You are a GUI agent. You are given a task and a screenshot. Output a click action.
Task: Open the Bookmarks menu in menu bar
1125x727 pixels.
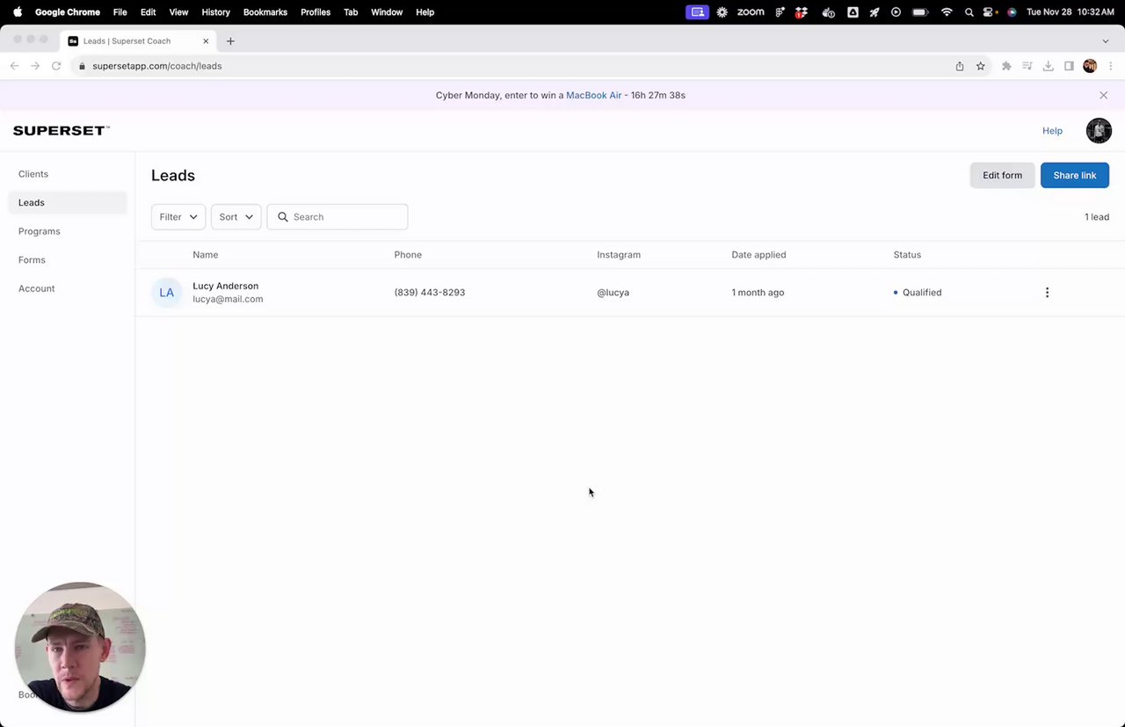click(265, 12)
